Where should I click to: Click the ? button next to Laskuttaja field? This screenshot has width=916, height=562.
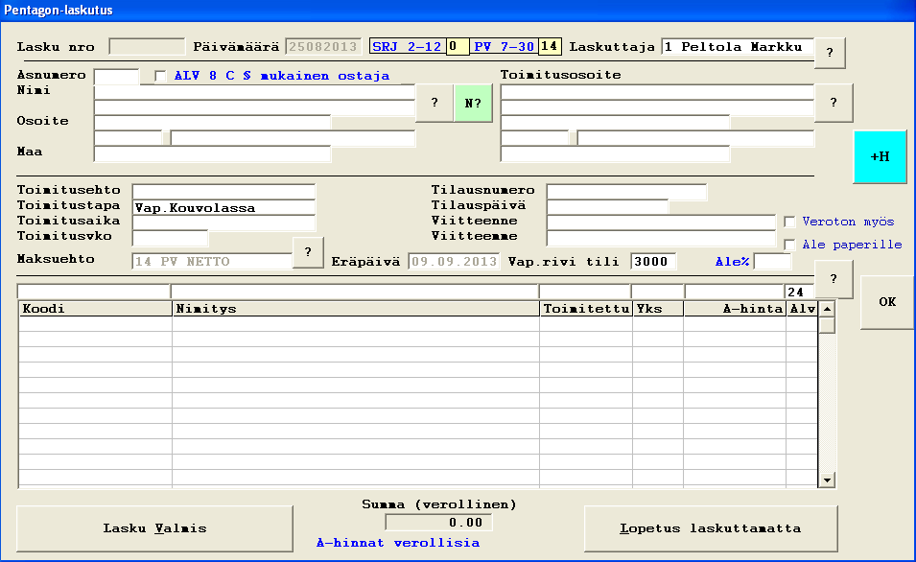click(831, 52)
